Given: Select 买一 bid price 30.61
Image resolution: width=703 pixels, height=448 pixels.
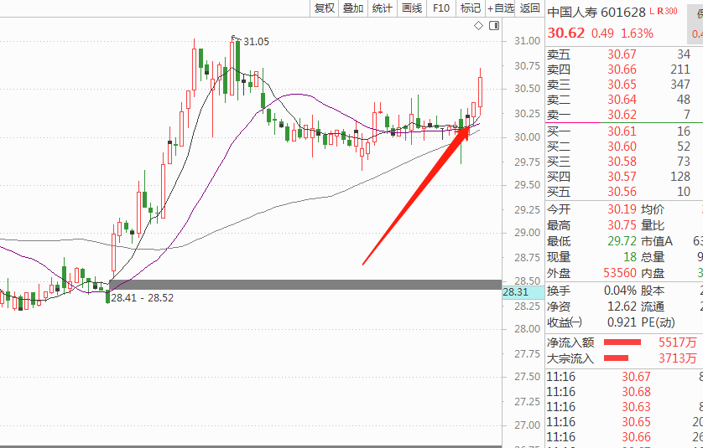Looking at the screenshot, I should point(622,131).
